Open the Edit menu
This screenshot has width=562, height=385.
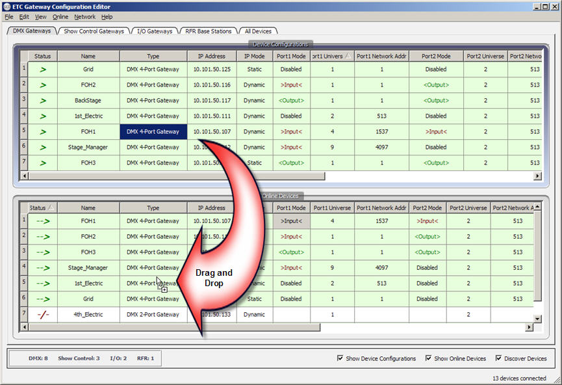tap(24, 17)
